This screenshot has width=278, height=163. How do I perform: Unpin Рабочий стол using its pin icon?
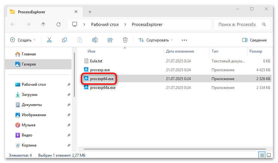(x=69, y=85)
